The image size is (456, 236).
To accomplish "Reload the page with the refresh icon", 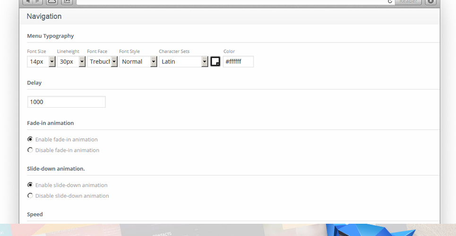I will click(x=390, y=2).
